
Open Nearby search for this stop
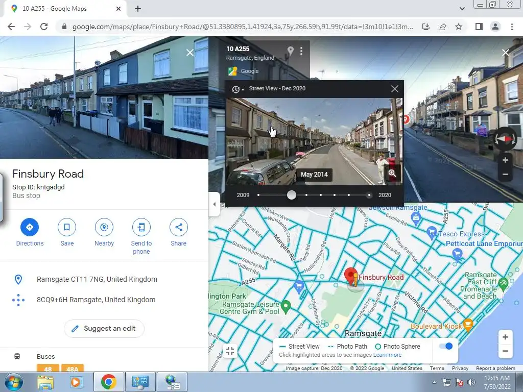coord(104,227)
